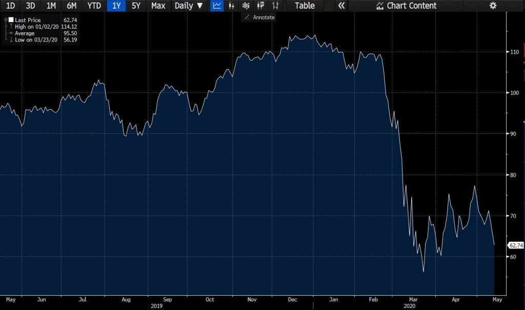Click the Annotate button

pyautogui.click(x=259, y=17)
